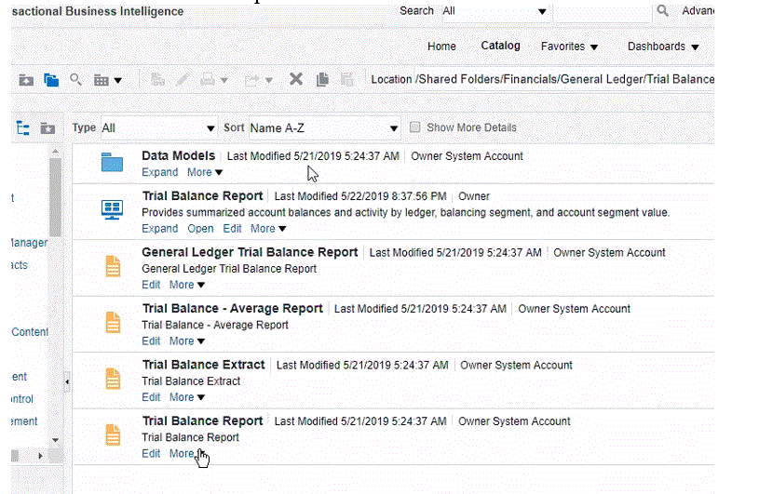Click the Data Models folder icon
This screenshot has width=759, height=494.
pos(112,164)
